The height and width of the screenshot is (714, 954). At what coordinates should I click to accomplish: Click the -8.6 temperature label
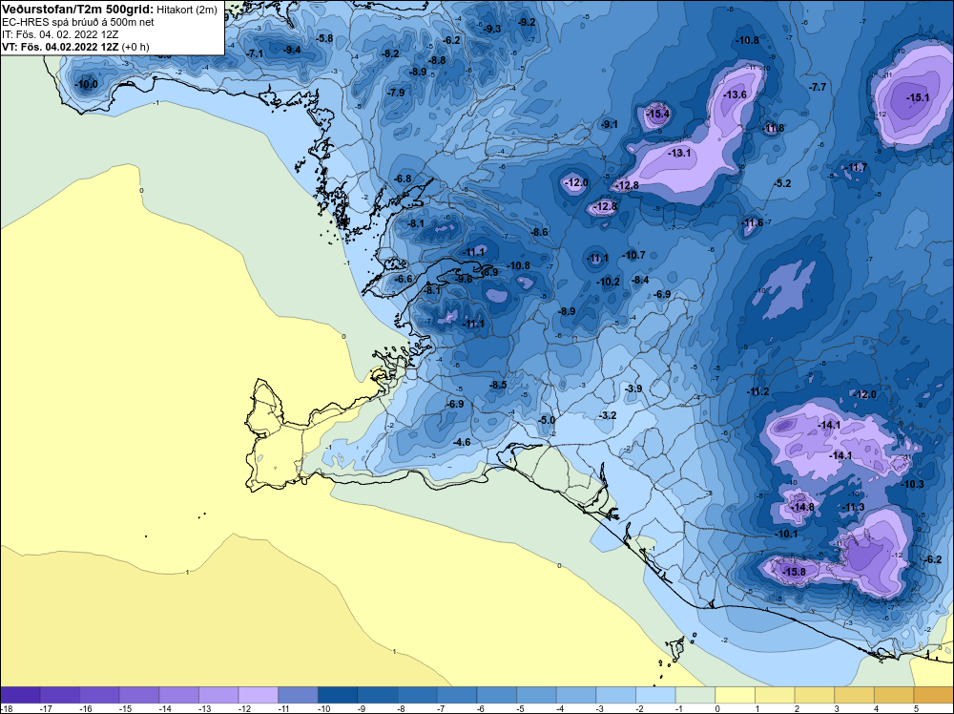(539, 232)
